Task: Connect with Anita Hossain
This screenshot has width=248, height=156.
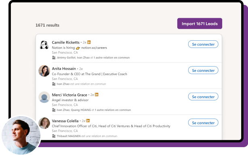Action: [x=203, y=70]
